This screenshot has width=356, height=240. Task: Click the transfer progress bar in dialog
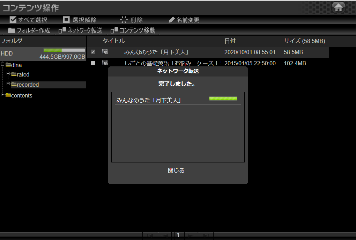coord(223,99)
